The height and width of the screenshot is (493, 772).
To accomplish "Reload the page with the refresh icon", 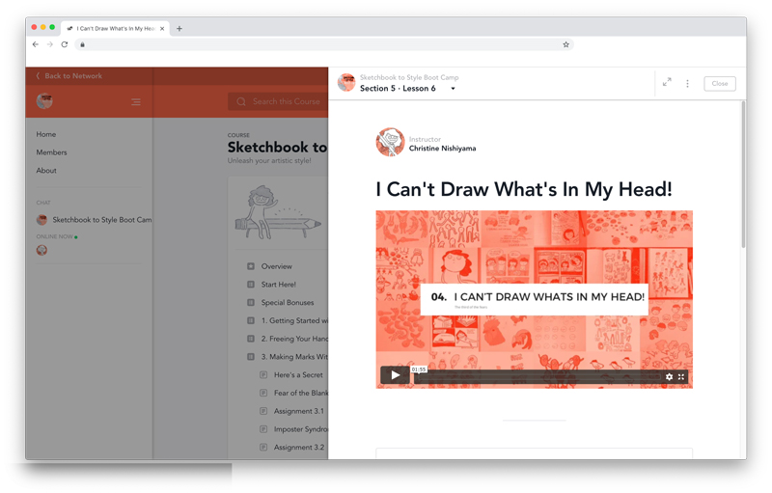I will [65, 44].
